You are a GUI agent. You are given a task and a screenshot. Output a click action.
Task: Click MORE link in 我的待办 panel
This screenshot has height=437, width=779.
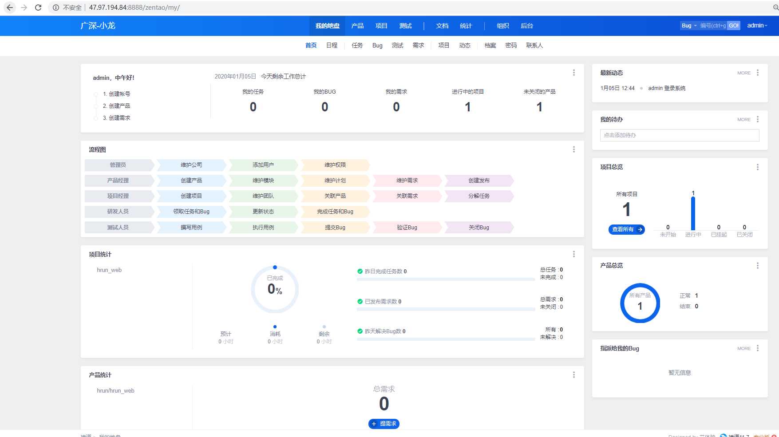(744, 119)
